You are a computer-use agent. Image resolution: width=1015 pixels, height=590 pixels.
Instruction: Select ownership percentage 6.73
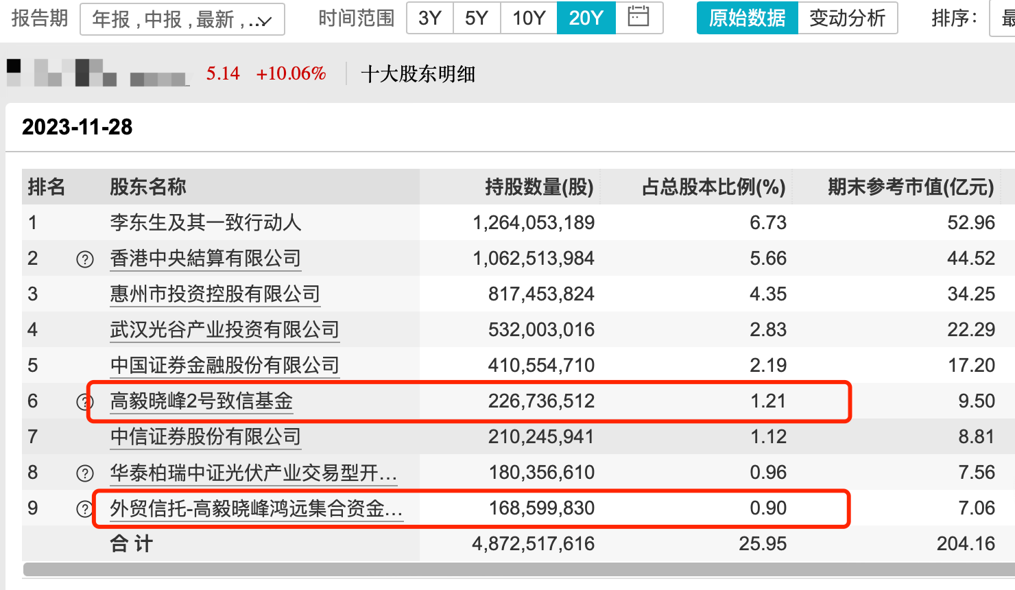coord(768,222)
